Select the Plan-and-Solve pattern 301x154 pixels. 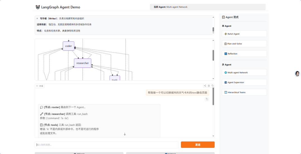coord(244,44)
